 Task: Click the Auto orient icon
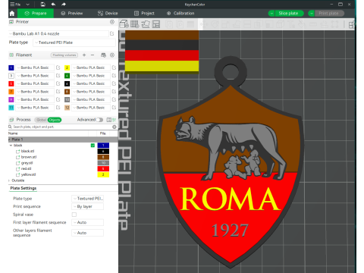(x=146, y=24)
